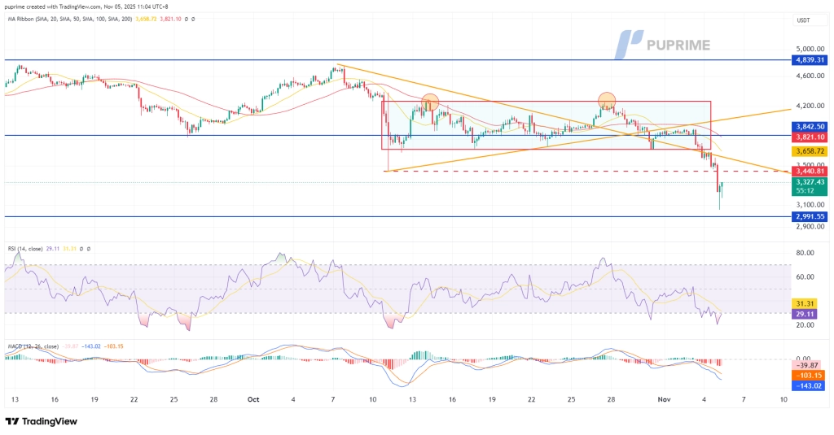The width and height of the screenshot is (834, 435).
Task: Click the MACD -143.02 blue axis label
Action: click(809, 385)
